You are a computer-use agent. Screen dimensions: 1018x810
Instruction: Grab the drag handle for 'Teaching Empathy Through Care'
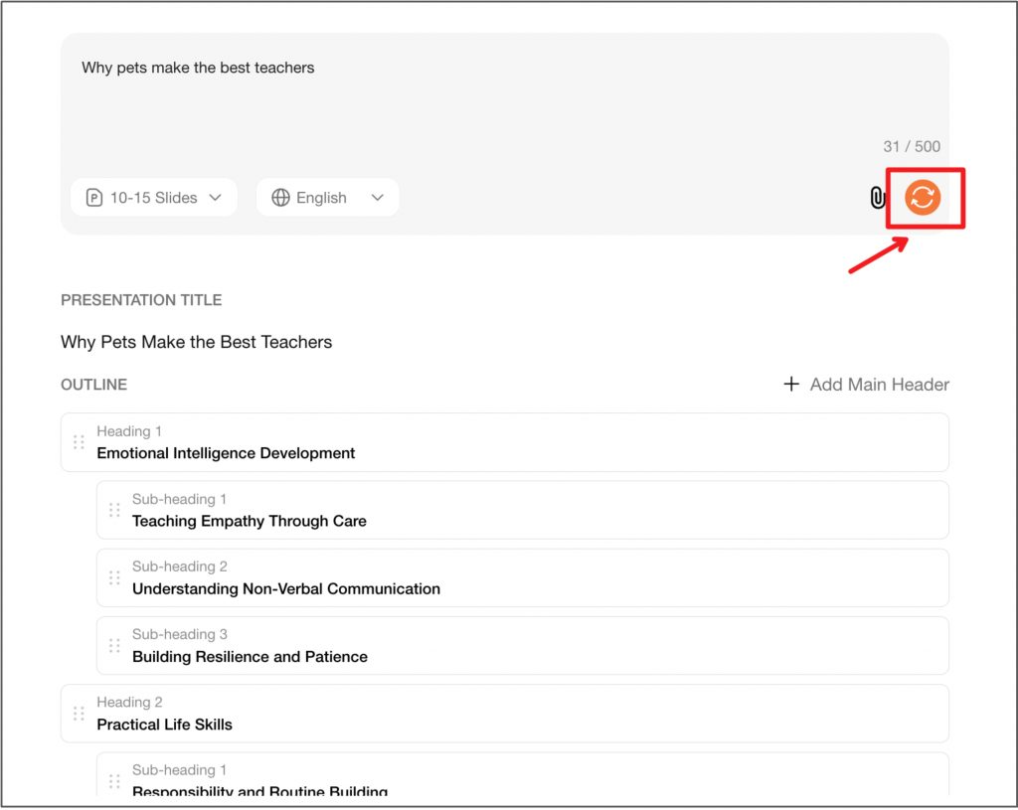(114, 510)
